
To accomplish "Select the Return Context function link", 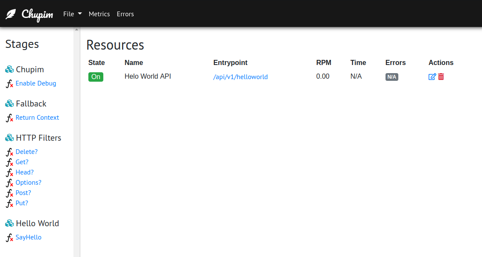I will click(x=37, y=118).
